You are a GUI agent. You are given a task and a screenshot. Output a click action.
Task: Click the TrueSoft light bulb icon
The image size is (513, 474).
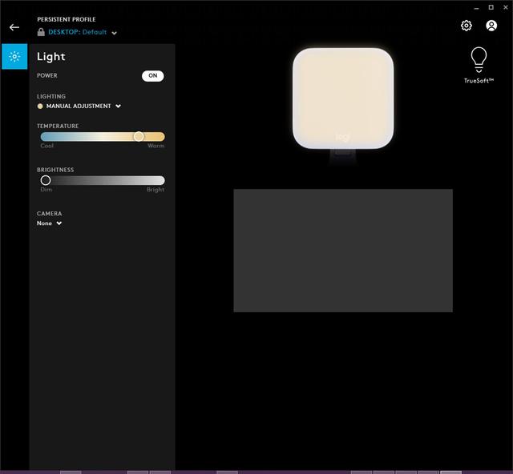[x=479, y=60]
